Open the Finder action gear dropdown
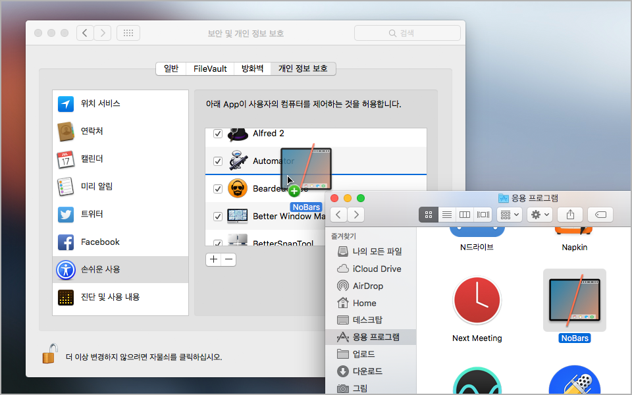 tap(540, 215)
